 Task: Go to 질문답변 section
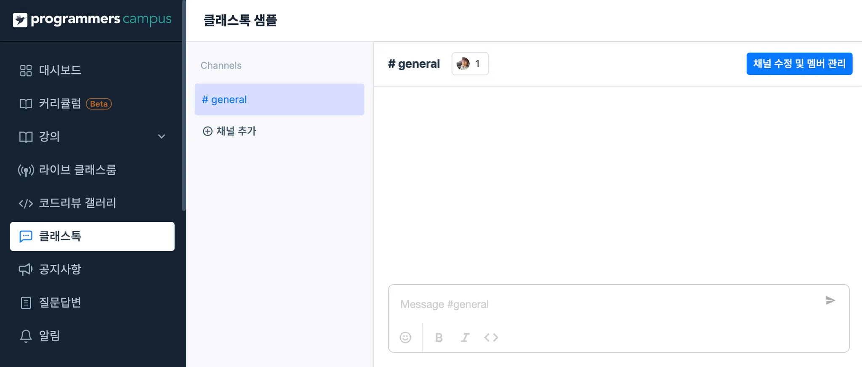coord(60,303)
